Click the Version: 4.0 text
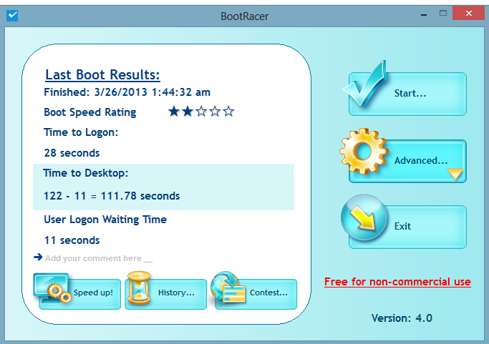 [x=402, y=318]
